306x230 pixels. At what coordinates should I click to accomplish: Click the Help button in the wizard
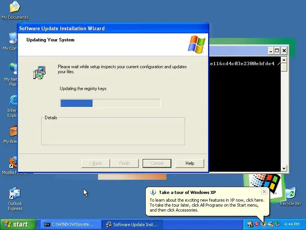pos(190,163)
